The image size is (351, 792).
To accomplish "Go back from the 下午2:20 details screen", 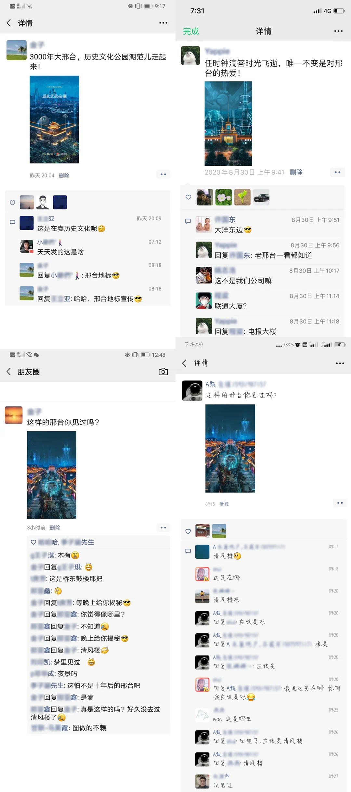I will pyautogui.click(x=184, y=363).
